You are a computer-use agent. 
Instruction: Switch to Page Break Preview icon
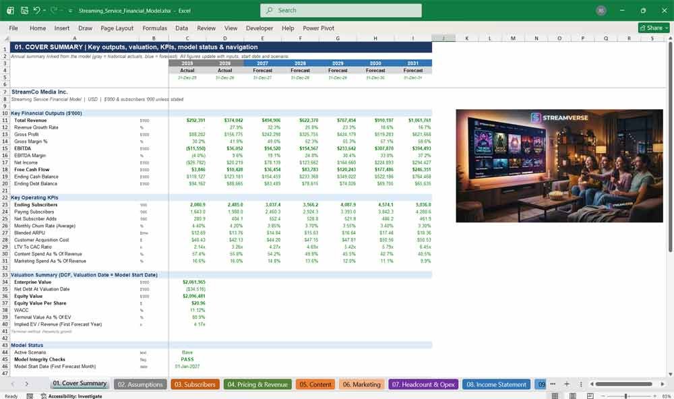pyautogui.click(x=590, y=396)
